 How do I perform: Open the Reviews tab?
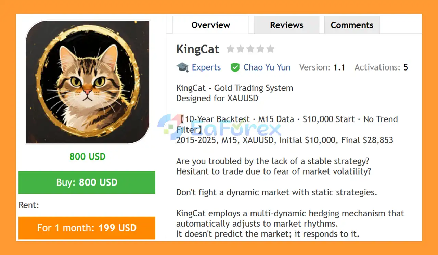click(x=286, y=25)
